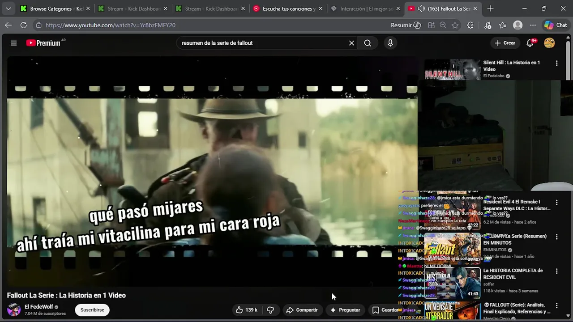Click the Guardar save button
Screen dimensions: 573x322
click(386, 310)
